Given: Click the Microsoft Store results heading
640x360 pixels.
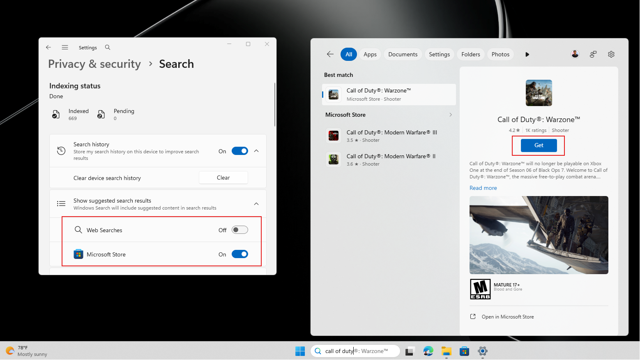Looking at the screenshot, I should pos(345,115).
